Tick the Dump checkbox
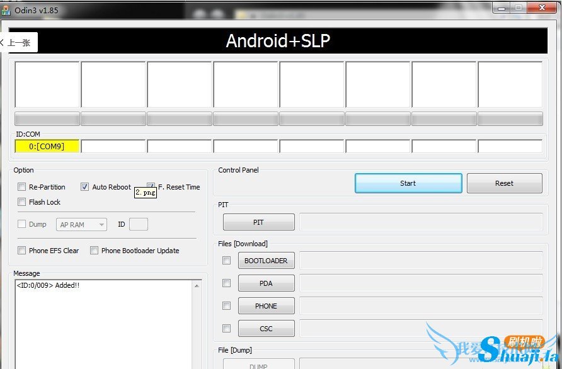The width and height of the screenshot is (562, 369). [x=22, y=224]
